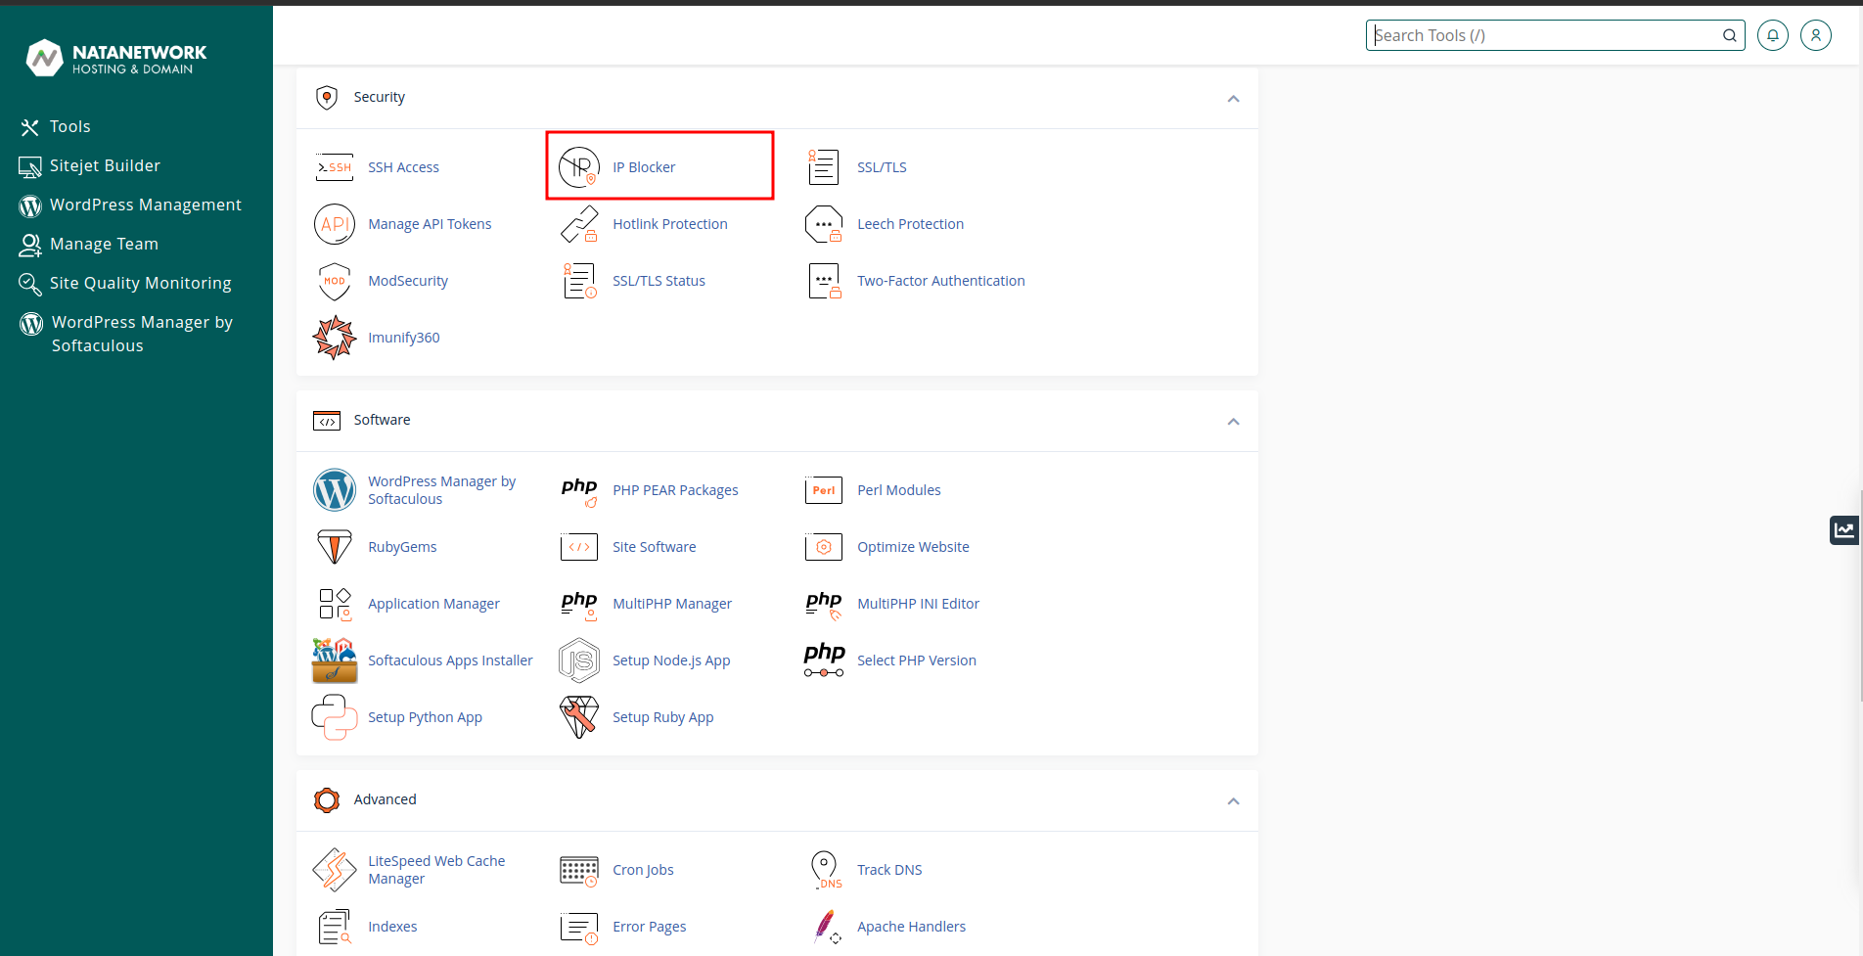The height and width of the screenshot is (956, 1863).
Task: Open the LiteSpeed Web Cache Manager icon
Action: click(335, 870)
